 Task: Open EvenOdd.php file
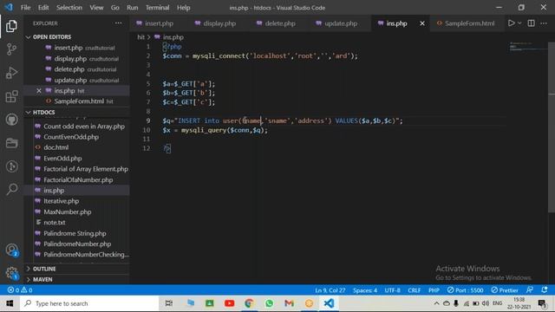point(62,159)
